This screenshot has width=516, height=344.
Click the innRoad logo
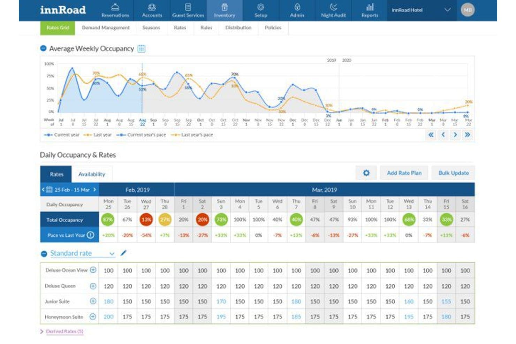(63, 10)
